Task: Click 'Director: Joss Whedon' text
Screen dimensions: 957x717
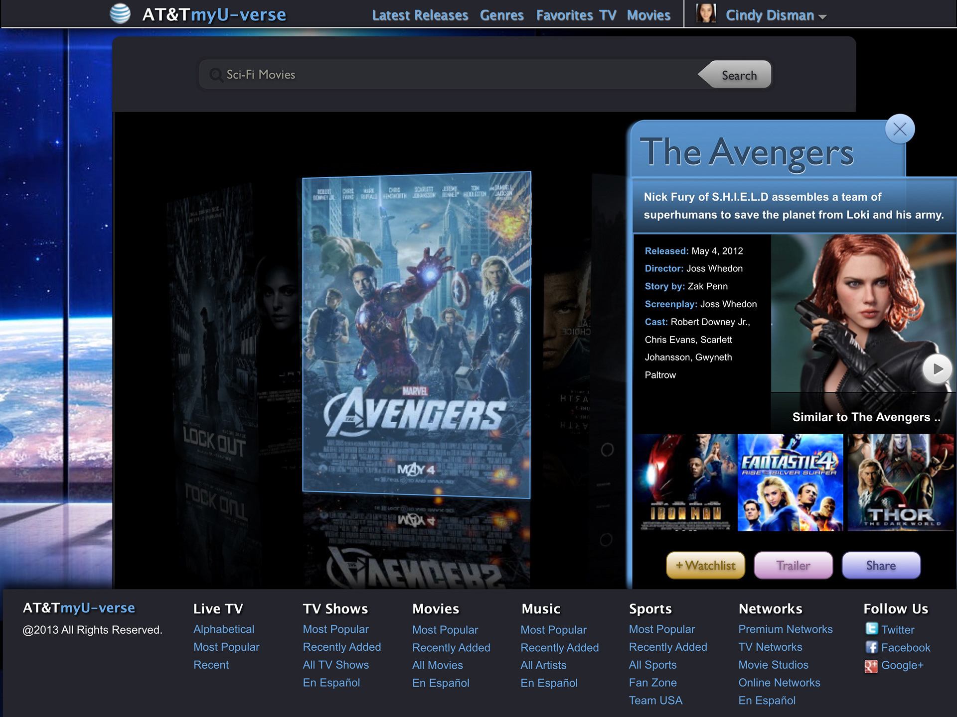Action: click(x=693, y=268)
